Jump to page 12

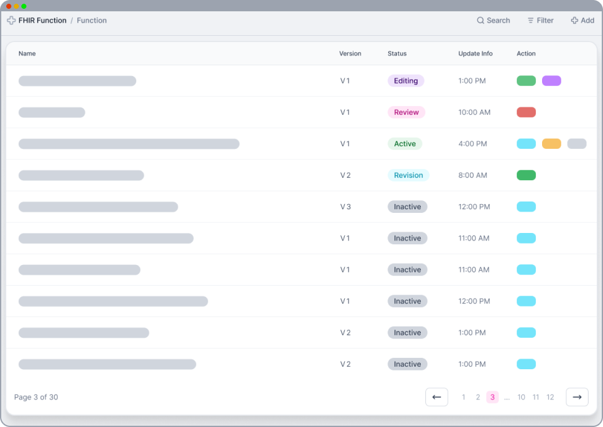(550, 397)
